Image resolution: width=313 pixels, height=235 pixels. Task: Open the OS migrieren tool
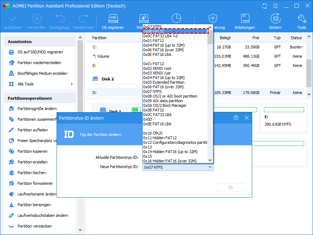113,22
